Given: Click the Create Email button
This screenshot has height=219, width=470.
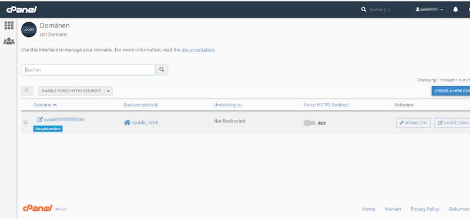Looking at the screenshot, I should (x=452, y=123).
